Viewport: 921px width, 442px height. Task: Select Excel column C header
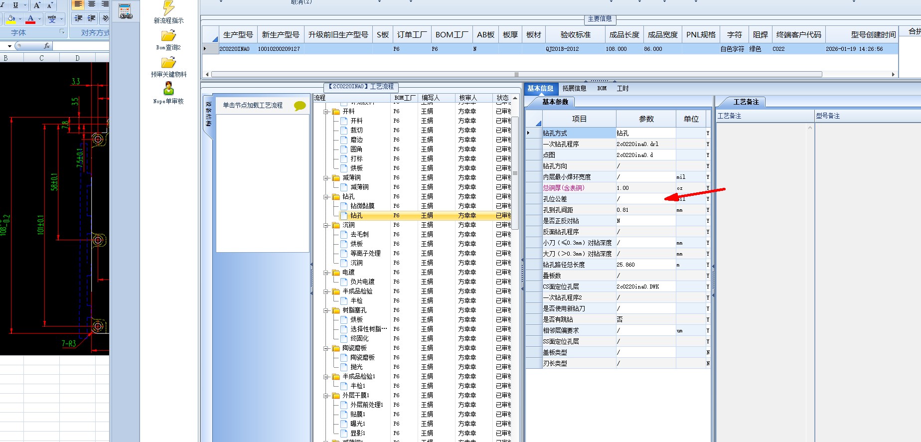(41, 58)
